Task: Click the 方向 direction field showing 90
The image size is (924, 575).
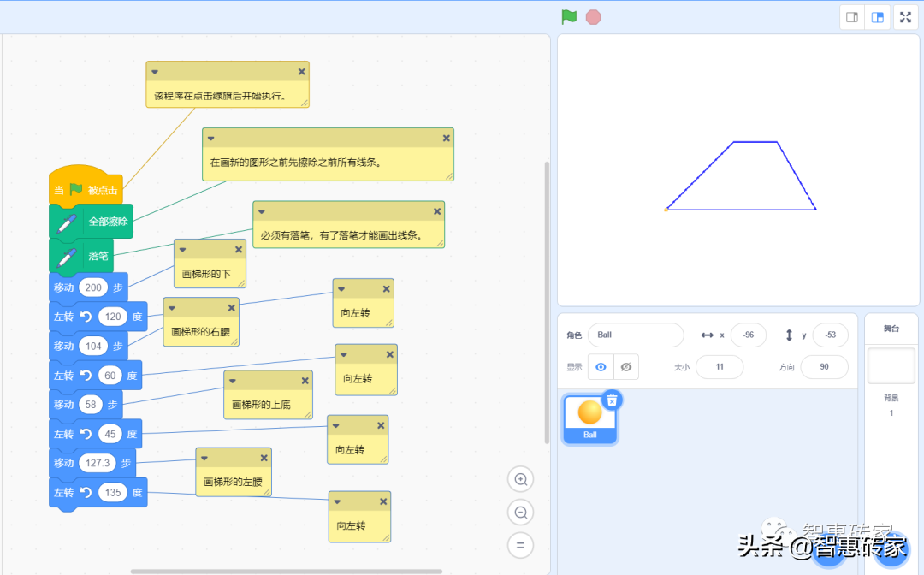Action: pos(825,367)
